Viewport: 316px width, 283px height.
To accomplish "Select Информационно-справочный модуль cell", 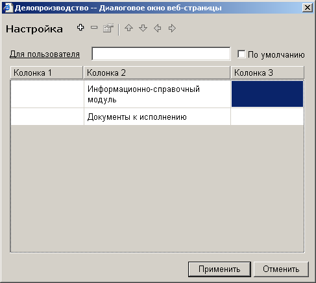I will coord(157,94).
